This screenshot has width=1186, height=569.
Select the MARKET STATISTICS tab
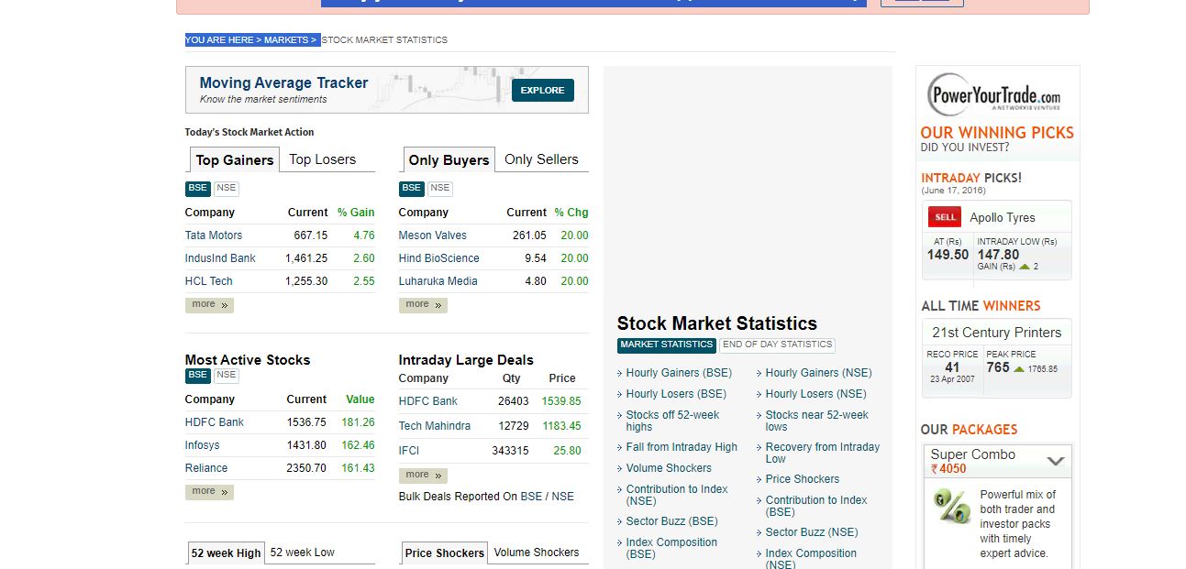coord(666,345)
